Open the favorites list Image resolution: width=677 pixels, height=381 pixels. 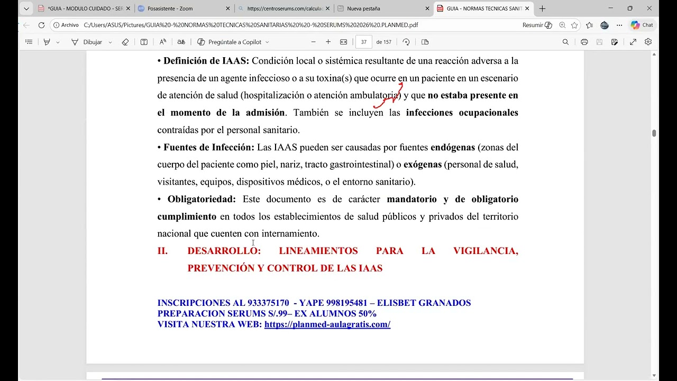tap(590, 25)
